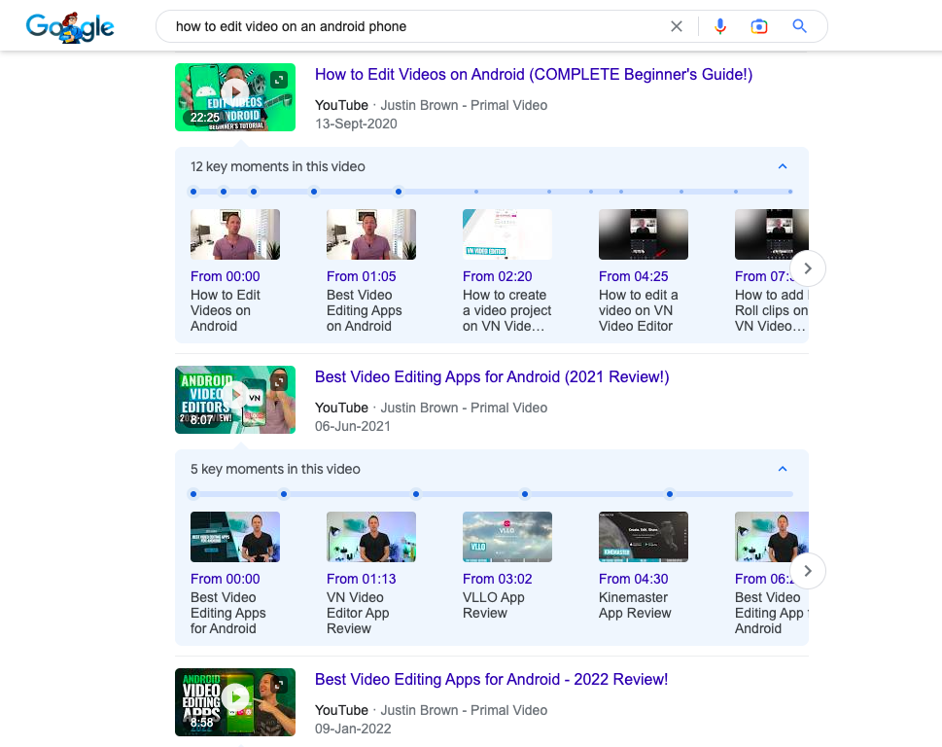Screen dimensions: 942x747
Task: Start voice search with microphone icon
Action: pyautogui.click(x=720, y=27)
